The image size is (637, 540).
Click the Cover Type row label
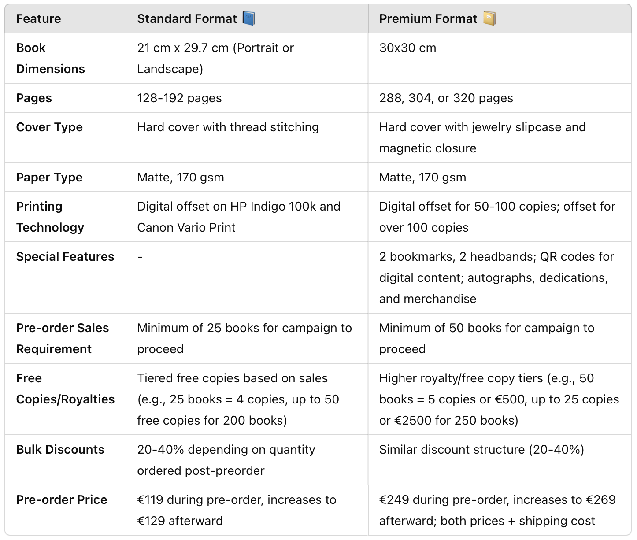click(49, 127)
